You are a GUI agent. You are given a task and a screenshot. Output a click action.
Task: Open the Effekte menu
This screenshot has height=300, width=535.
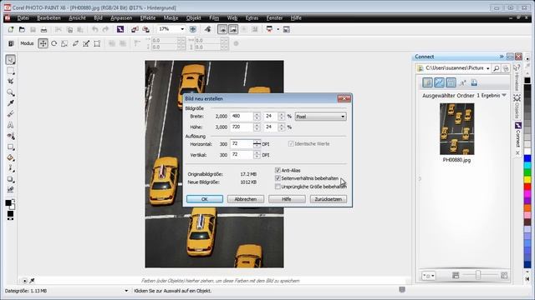(148, 18)
